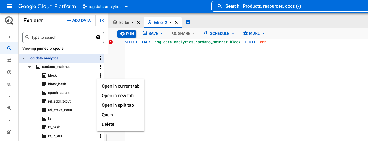368x141 pixels.
Task: Select the epoch_param table
Action: pyautogui.click(x=59, y=93)
